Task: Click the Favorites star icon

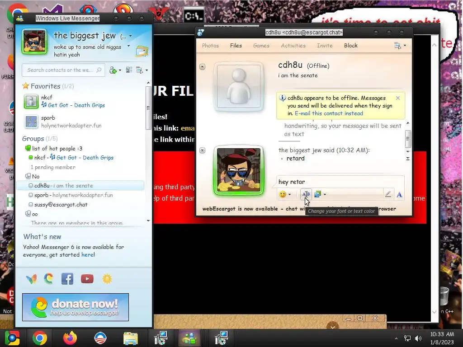Action: point(26,86)
